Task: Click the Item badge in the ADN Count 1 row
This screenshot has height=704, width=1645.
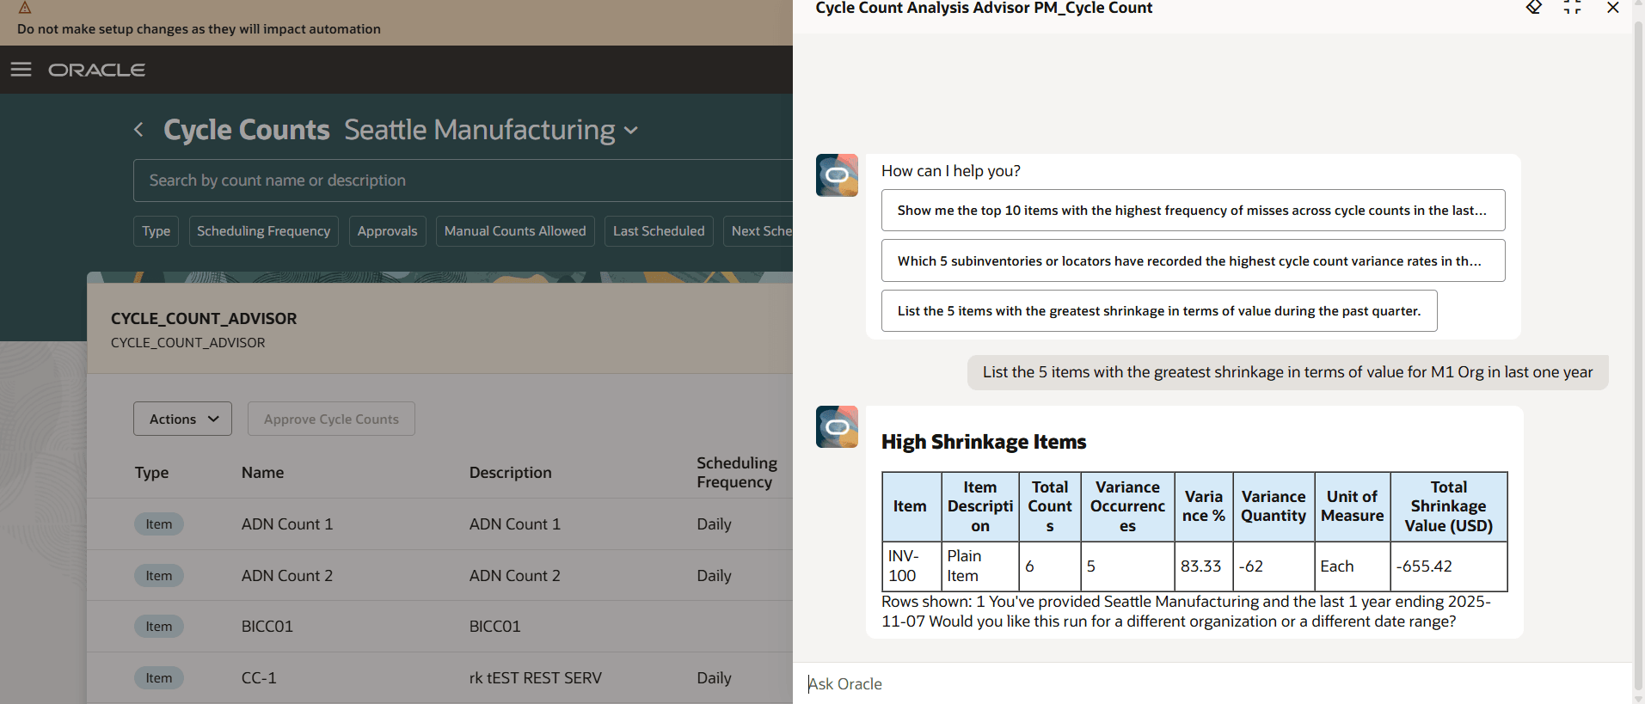Action: [x=158, y=524]
